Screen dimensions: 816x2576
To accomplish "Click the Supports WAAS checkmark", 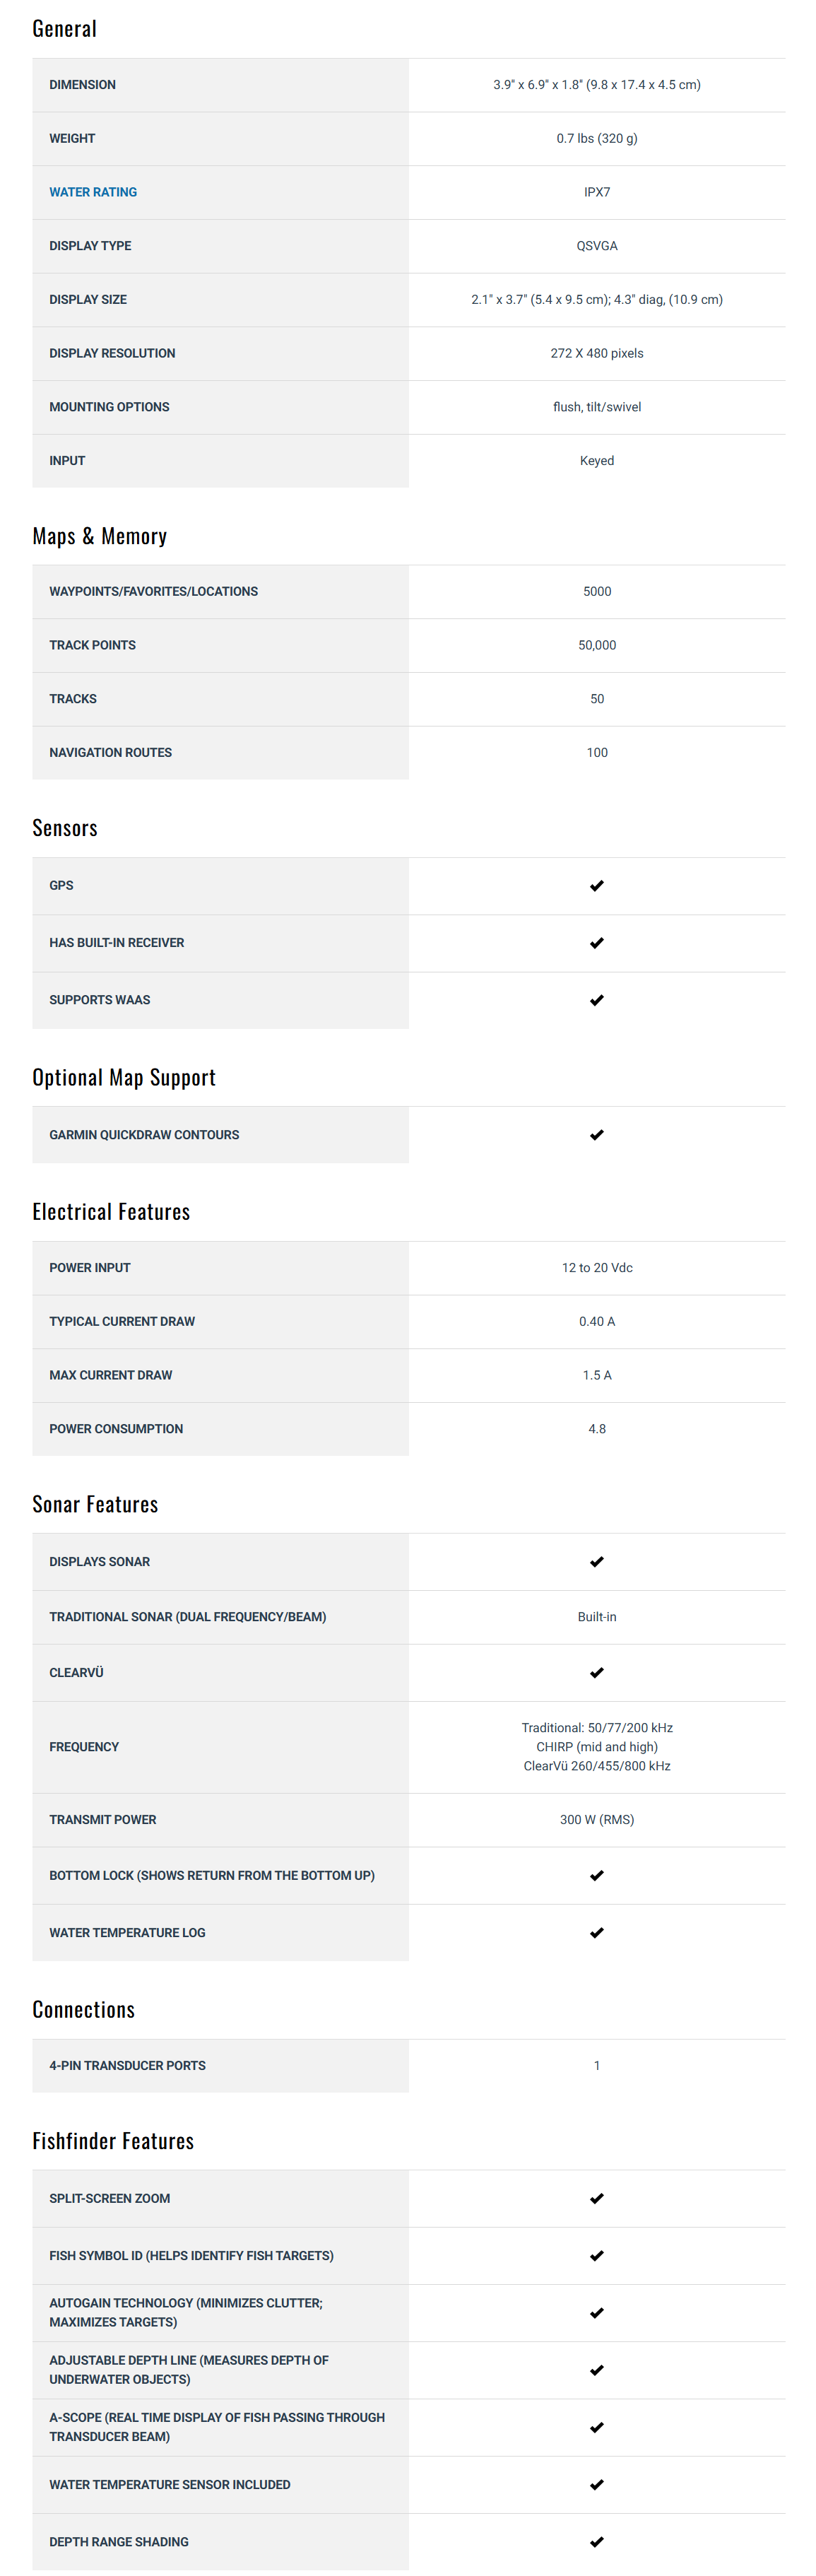I will coord(597,1000).
